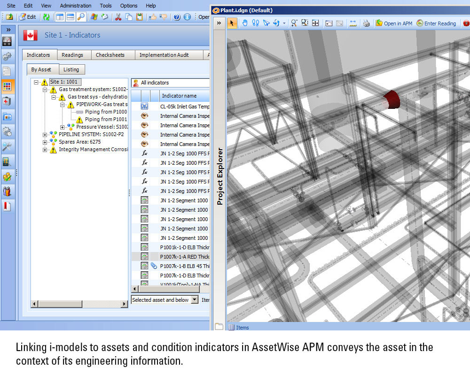Click the View Previous icon
The width and height of the screenshot is (470, 383).
(x=329, y=23)
